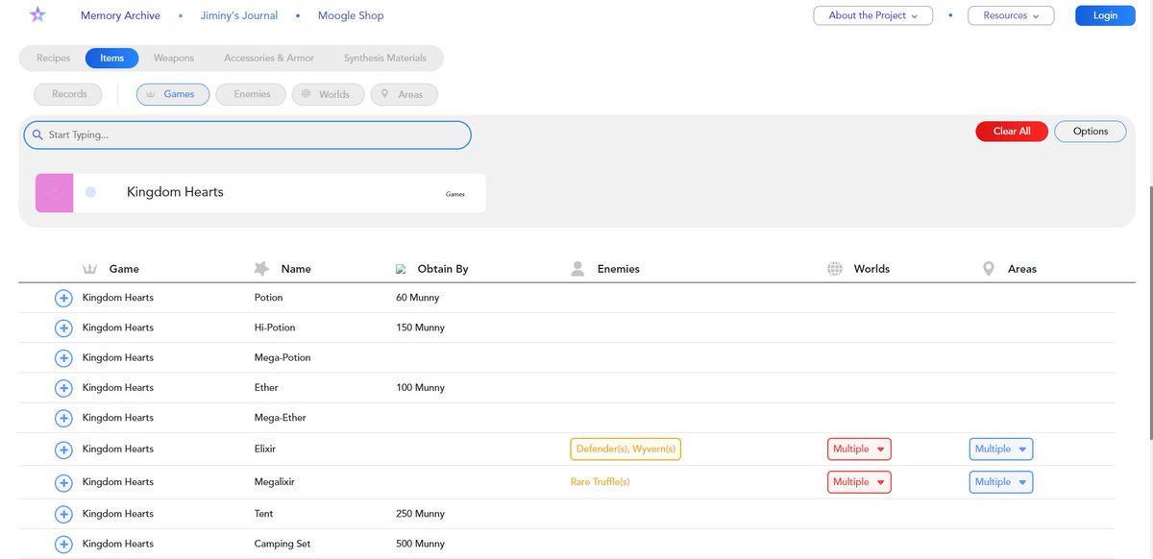Switch to Accessories & Armor tab
Viewport: 1153px width, 559px height.
(269, 59)
